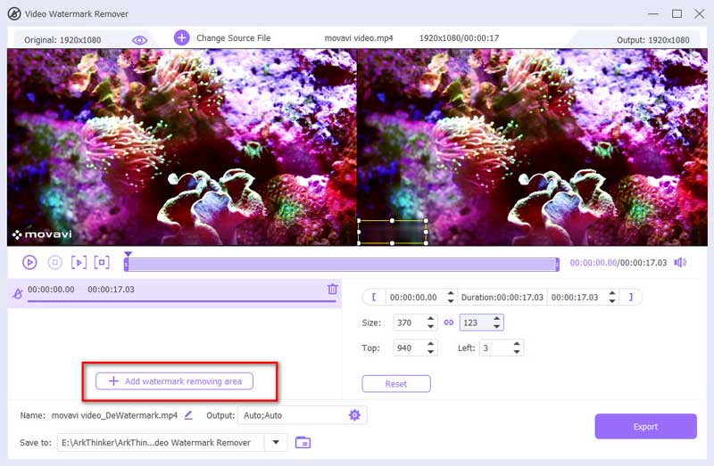Click the playhead marker on the timeline
Image resolution: width=714 pixels, height=466 pixels.
coord(128,255)
